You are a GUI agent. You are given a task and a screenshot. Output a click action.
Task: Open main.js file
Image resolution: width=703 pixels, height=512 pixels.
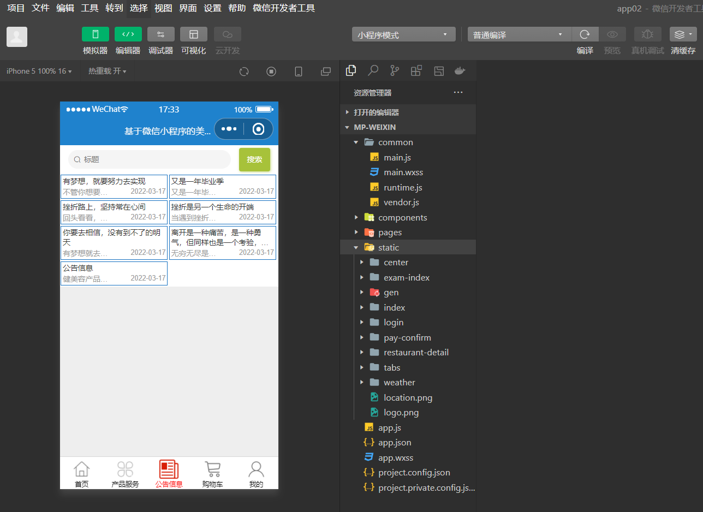pyautogui.click(x=408, y=157)
